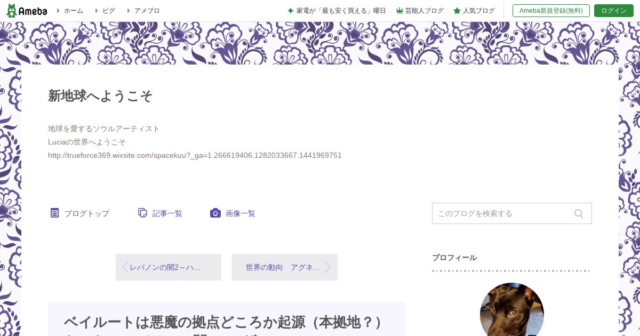The width and height of the screenshot is (640, 336).
Task: Click Luciaの世界へようこそ text line
Action: 87,142
